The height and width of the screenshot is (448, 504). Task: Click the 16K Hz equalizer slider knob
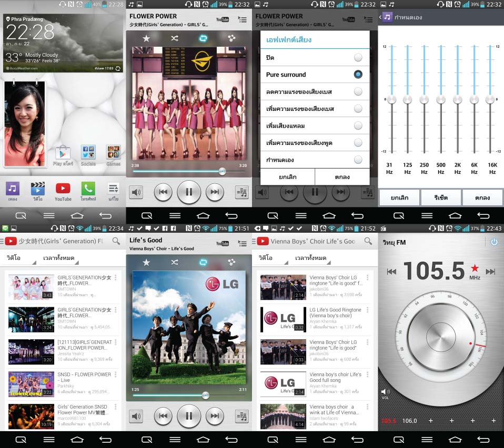click(490, 99)
